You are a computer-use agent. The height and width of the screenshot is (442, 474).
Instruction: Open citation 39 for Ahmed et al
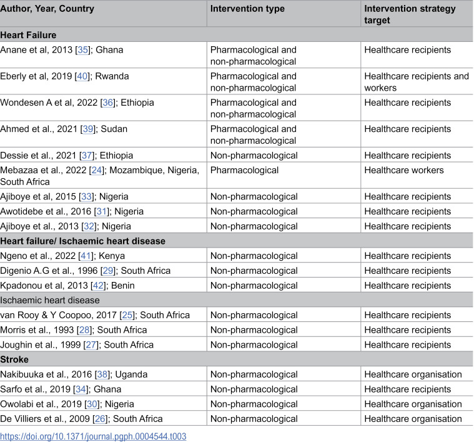88,129
